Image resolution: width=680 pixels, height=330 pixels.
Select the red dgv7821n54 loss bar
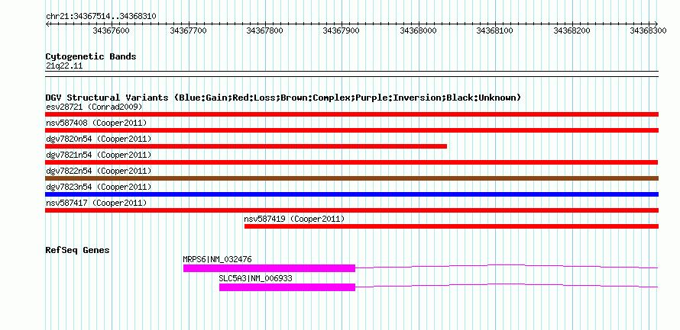click(x=351, y=162)
